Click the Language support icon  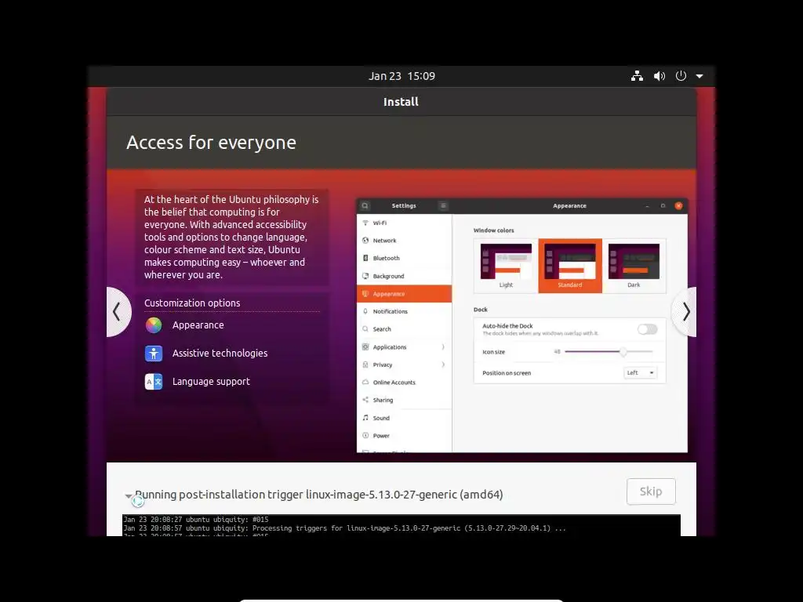pyautogui.click(x=154, y=382)
